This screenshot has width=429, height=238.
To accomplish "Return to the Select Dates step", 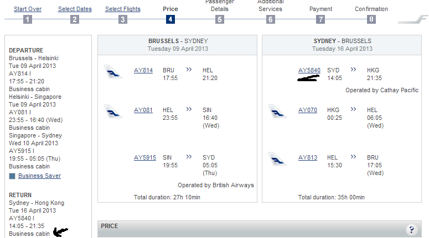I will coord(75,9).
